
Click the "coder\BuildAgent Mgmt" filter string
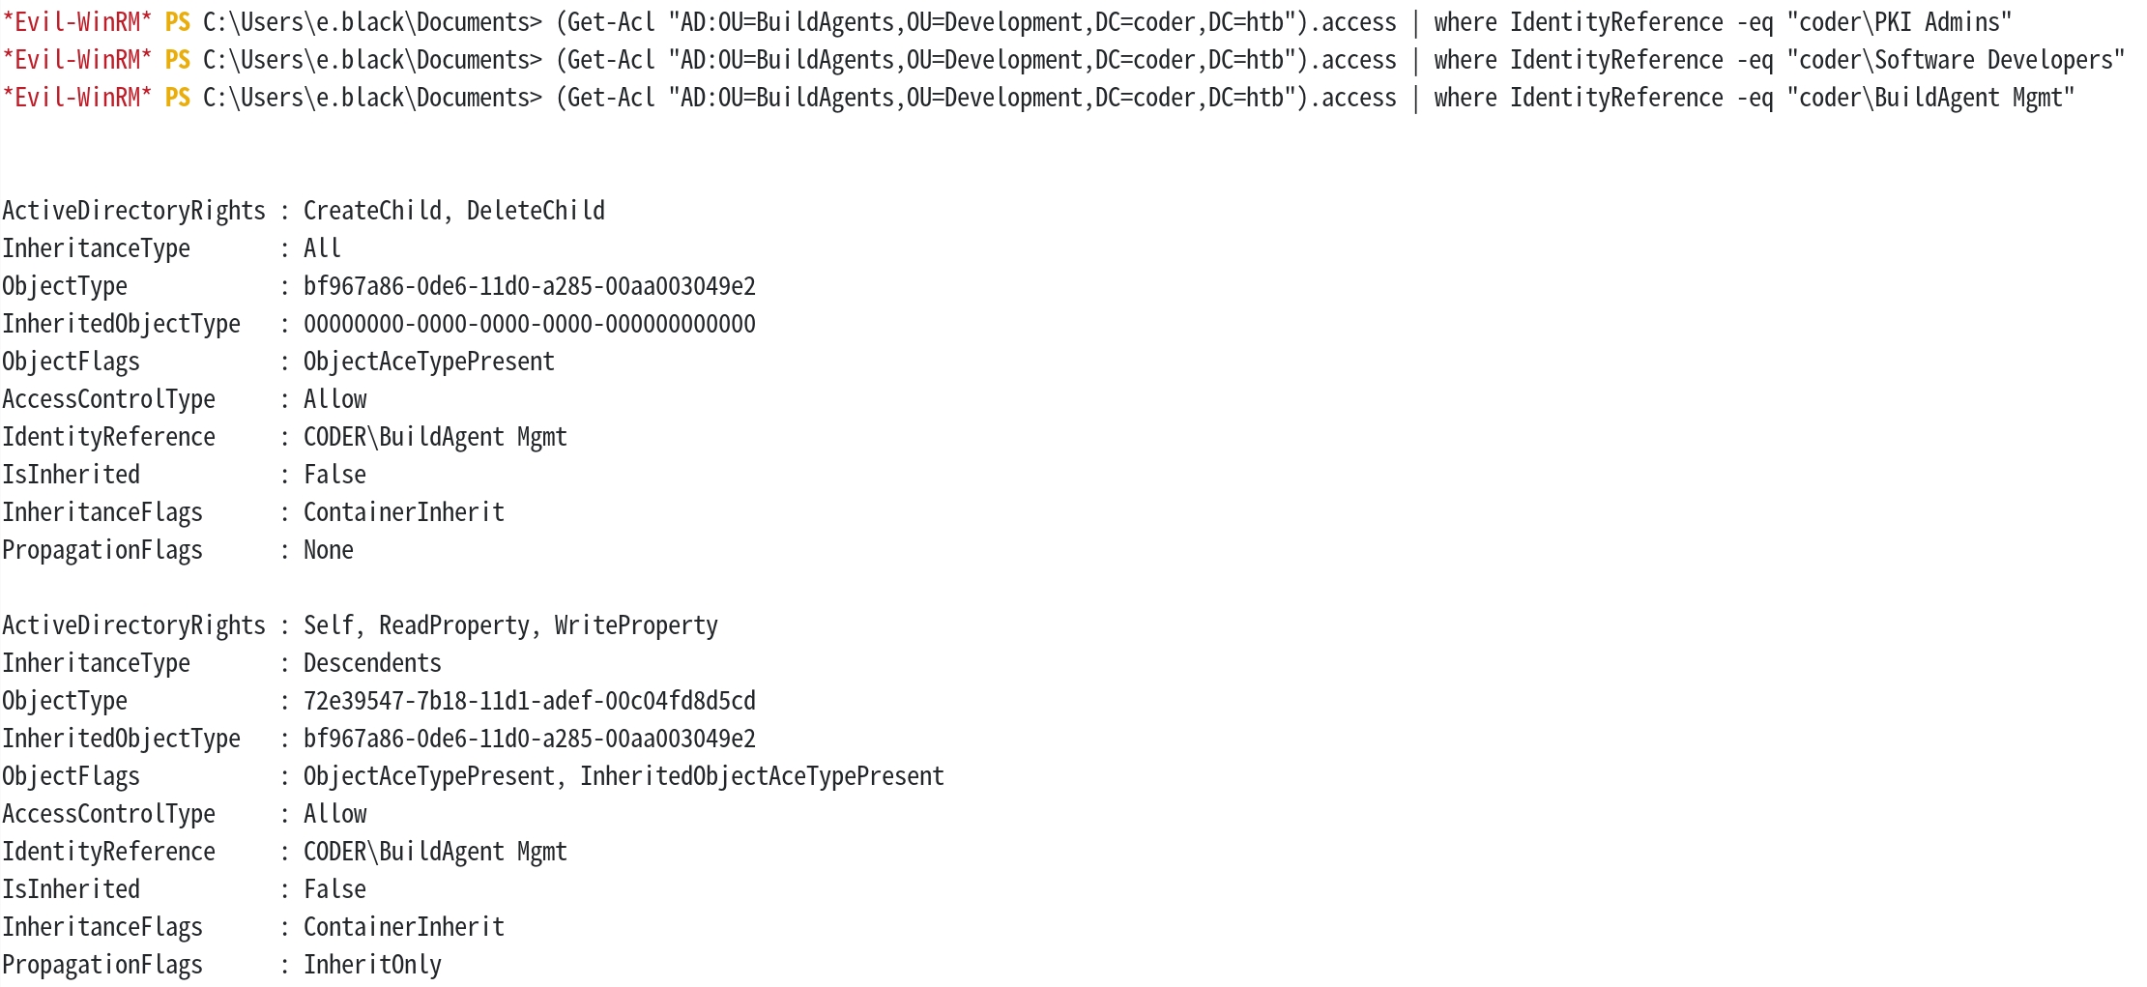click(x=1930, y=98)
